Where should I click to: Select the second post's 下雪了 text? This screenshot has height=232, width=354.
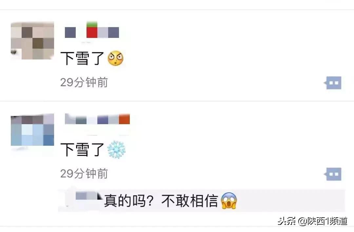click(x=82, y=150)
